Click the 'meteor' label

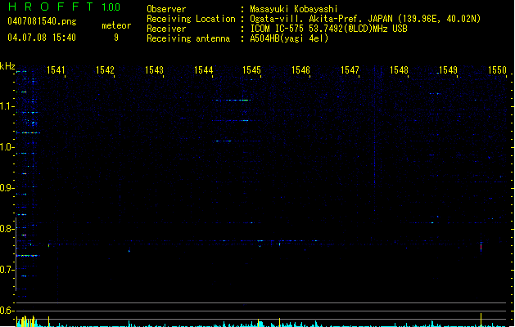click(116, 25)
